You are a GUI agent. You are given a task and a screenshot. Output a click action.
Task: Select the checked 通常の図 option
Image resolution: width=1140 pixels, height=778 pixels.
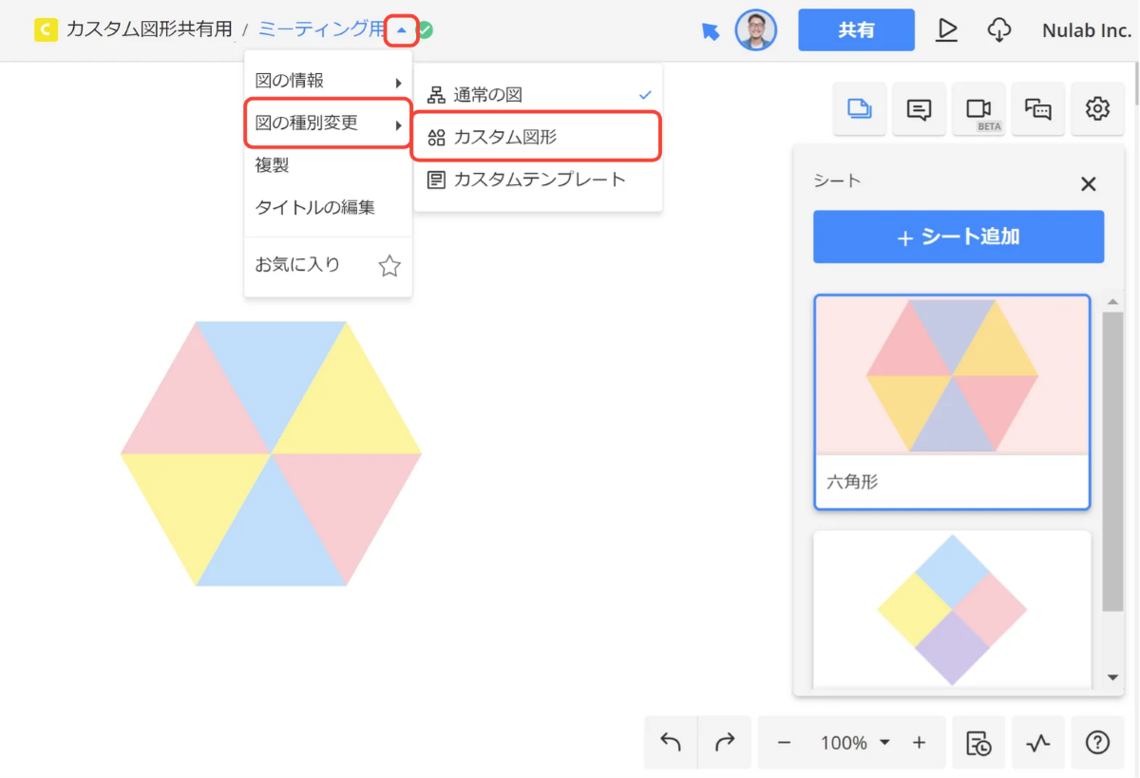538,95
